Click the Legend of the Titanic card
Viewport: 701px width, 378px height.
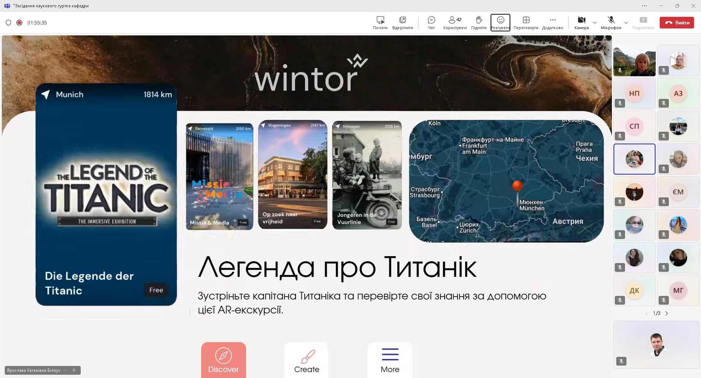click(106, 194)
